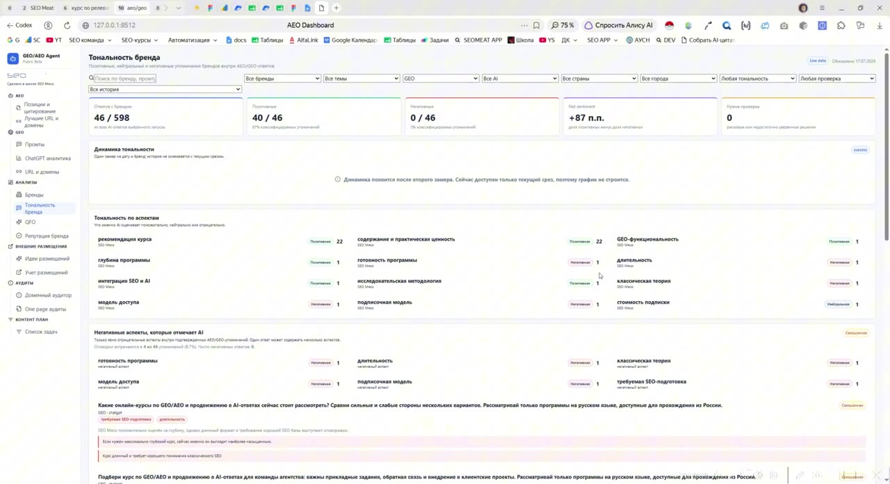The height and width of the screenshot is (484, 890).
Task: Click the icon beside One page аудиты
Action: [19, 309]
